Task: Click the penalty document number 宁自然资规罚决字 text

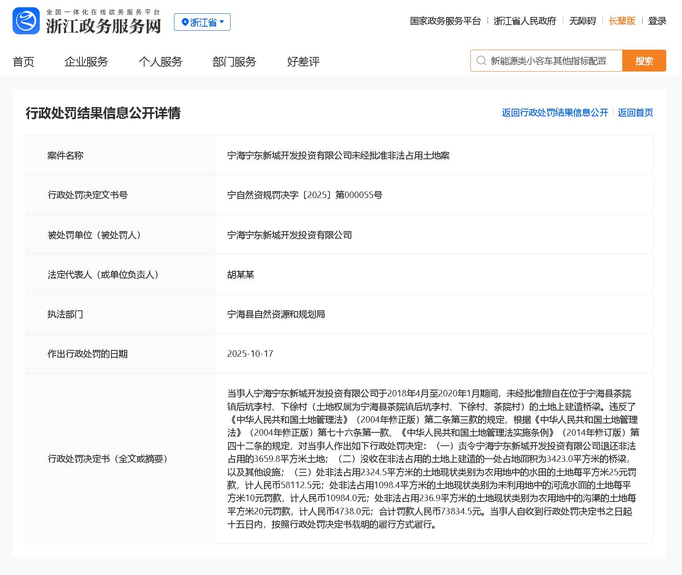Action: tap(304, 195)
